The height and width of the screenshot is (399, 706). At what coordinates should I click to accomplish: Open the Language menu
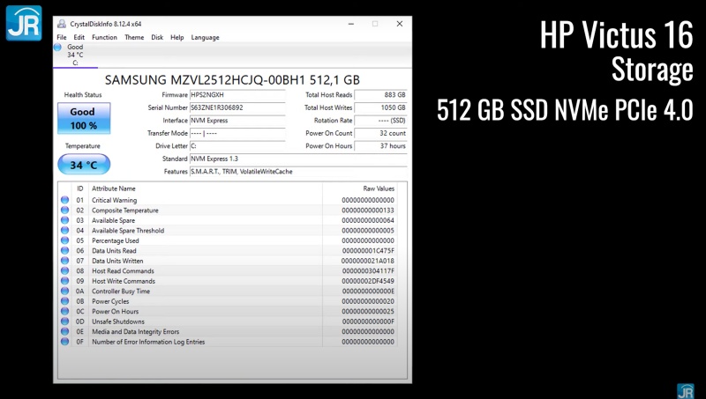click(x=205, y=38)
